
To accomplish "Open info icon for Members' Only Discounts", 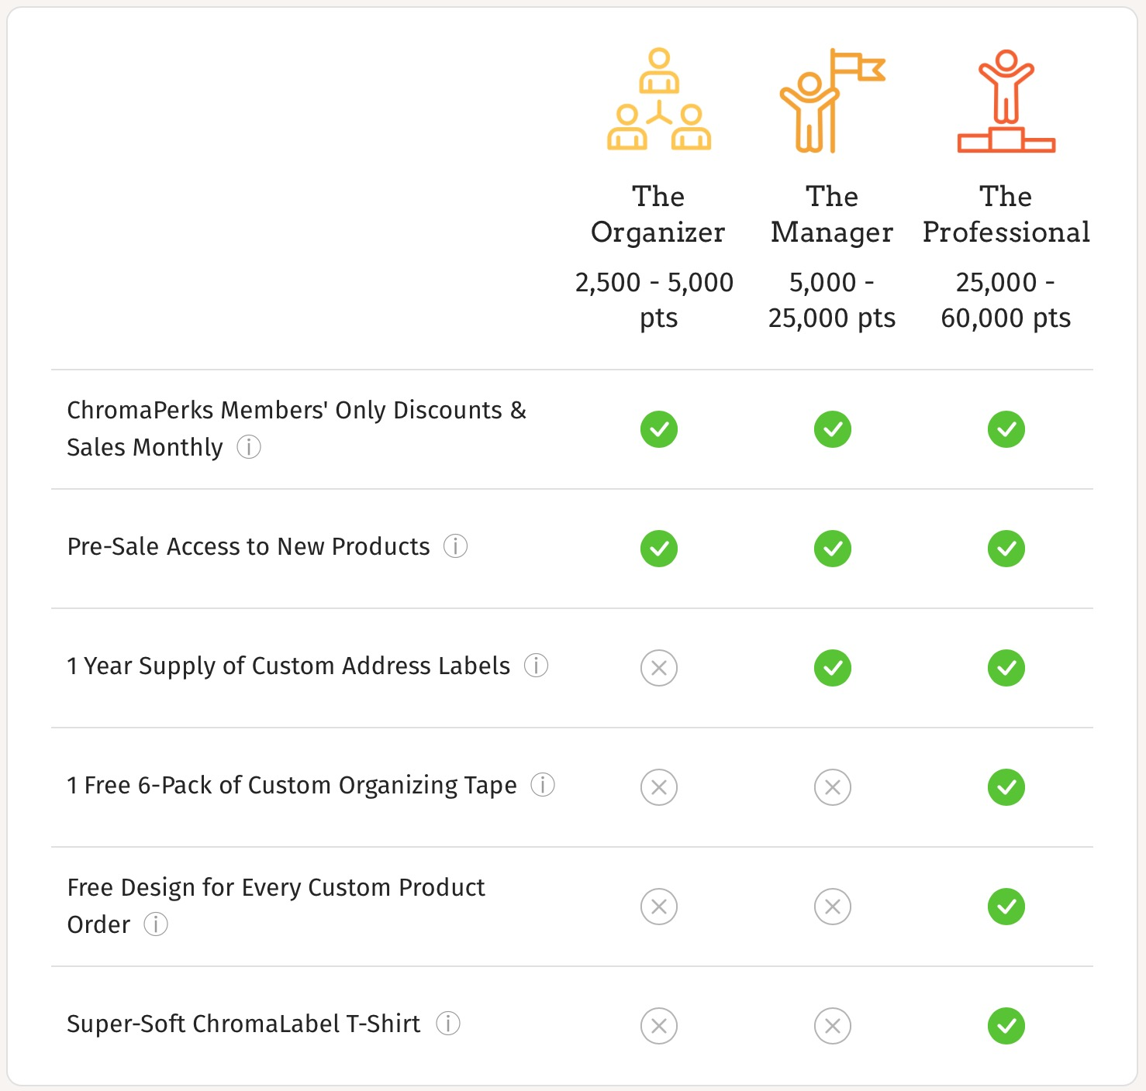I will 249,447.
